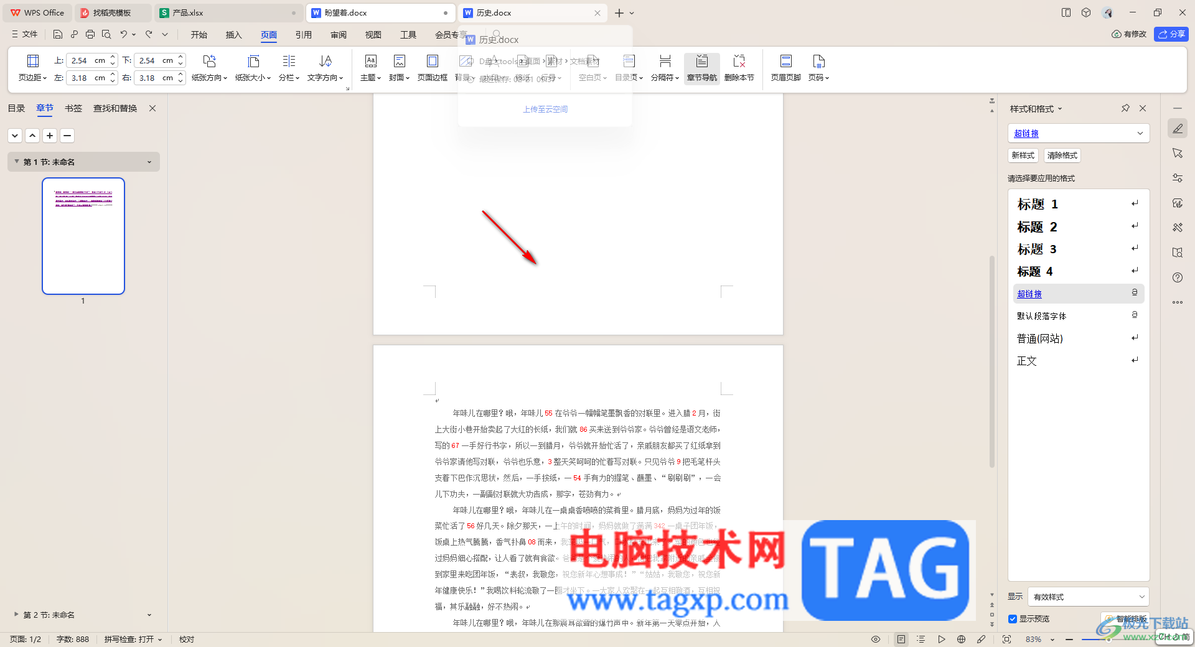Image resolution: width=1195 pixels, height=647 pixels.
Task: Move to the previous section with up arrow
Action: coord(32,135)
